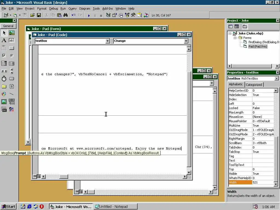Screen dimensions: 280x210
Task: Select the OptionButton control tool
Action: [11, 56]
